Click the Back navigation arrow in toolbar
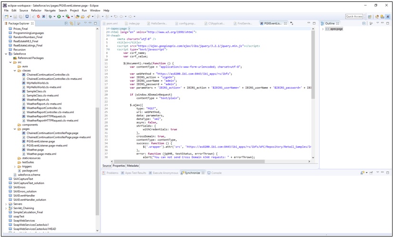Viewport: 394px width, 238px height. pos(121,17)
